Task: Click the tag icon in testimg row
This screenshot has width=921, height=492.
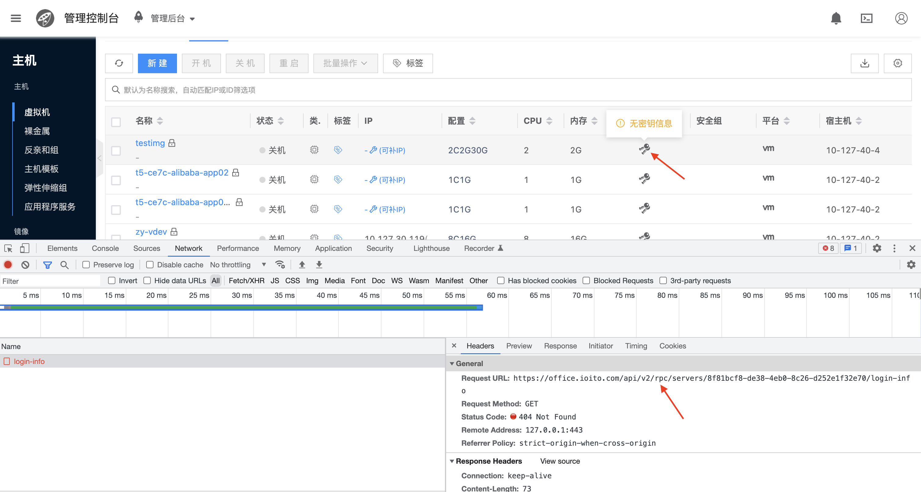Action: [338, 150]
